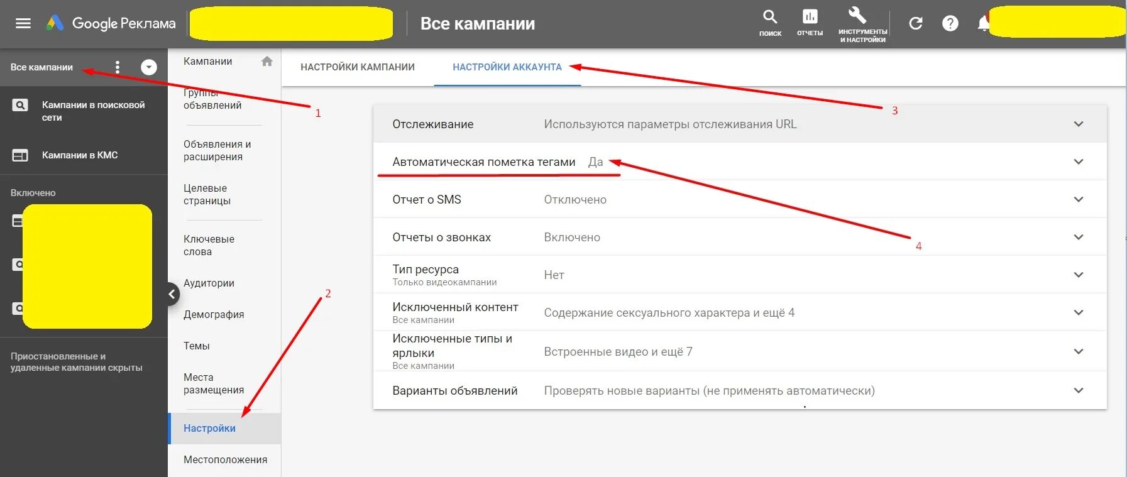The height and width of the screenshot is (477, 1127).
Task: Open Места размещения section
Action: [x=214, y=383]
